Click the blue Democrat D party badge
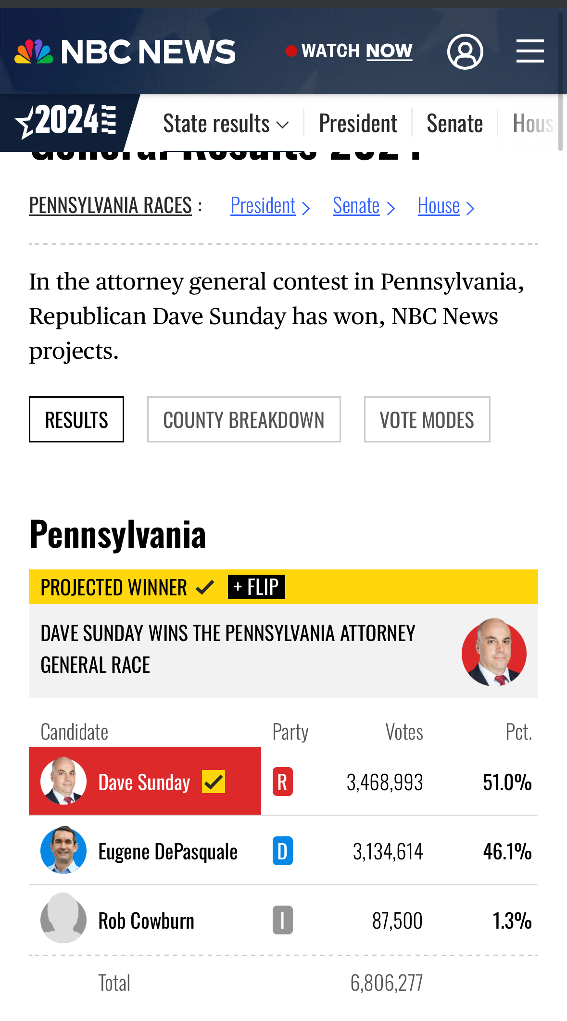Screen dimensions: 567x1021 pos(282,851)
